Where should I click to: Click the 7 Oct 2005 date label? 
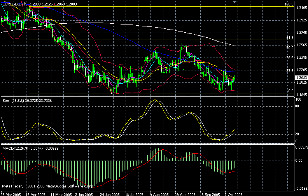click(234, 193)
